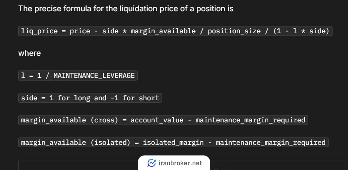Click the MAINTENANCE_LEVERAGE code block

click(78, 76)
